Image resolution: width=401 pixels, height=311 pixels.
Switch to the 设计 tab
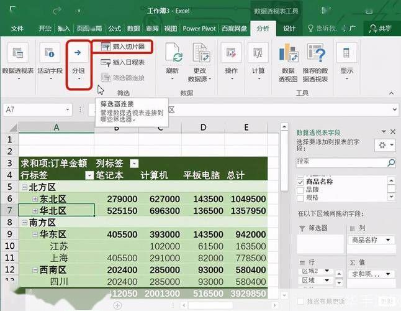[x=289, y=29]
